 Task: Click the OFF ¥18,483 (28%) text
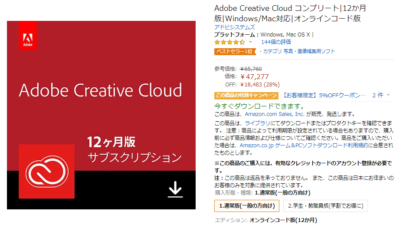click(252, 85)
